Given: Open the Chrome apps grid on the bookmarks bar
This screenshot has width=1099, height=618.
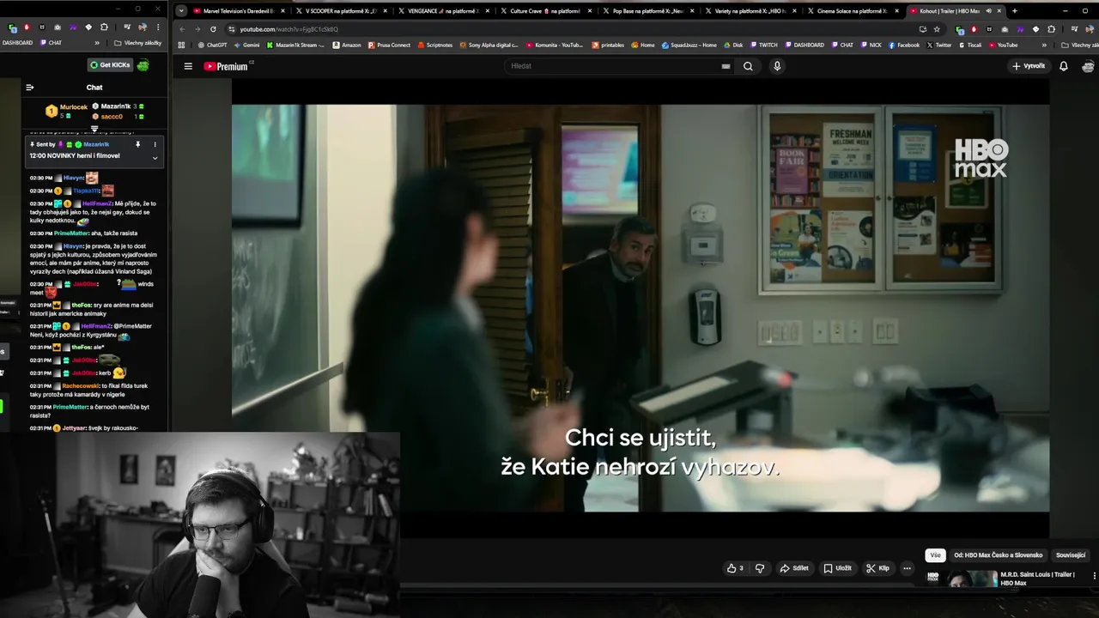Looking at the screenshot, I should coord(181,45).
